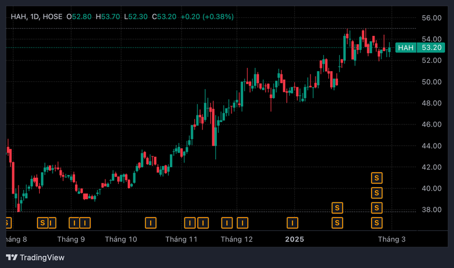Viewport: 454px width, 268px height.
Task: Select the left I marker of the pair above Tháng 9
Action: click(73, 223)
